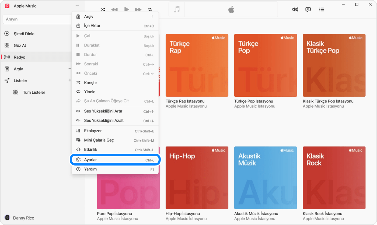The height and width of the screenshot is (225, 377).
Task: Click the plus button next to Listeler
Action: point(70,80)
